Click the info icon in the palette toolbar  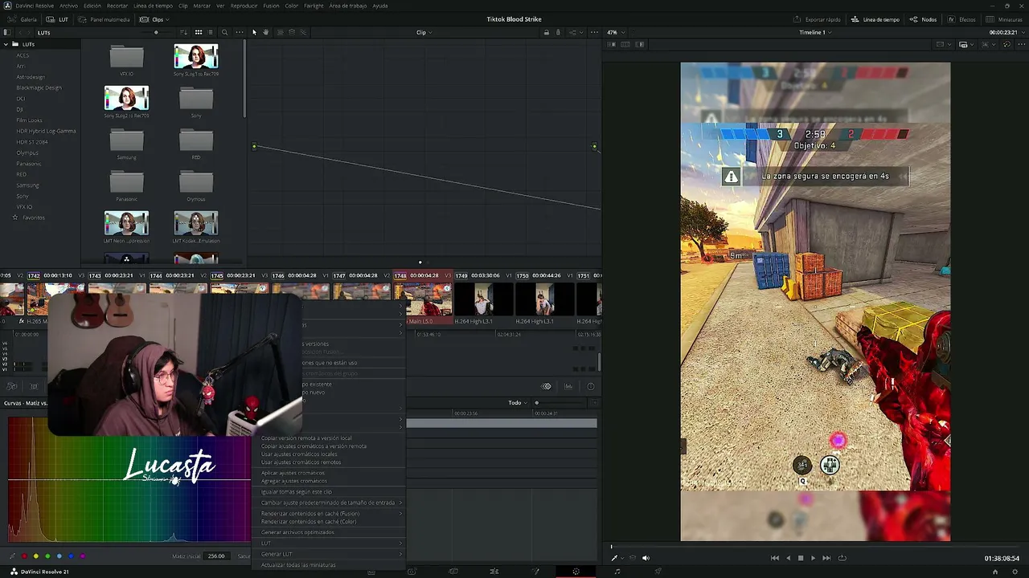click(x=591, y=386)
